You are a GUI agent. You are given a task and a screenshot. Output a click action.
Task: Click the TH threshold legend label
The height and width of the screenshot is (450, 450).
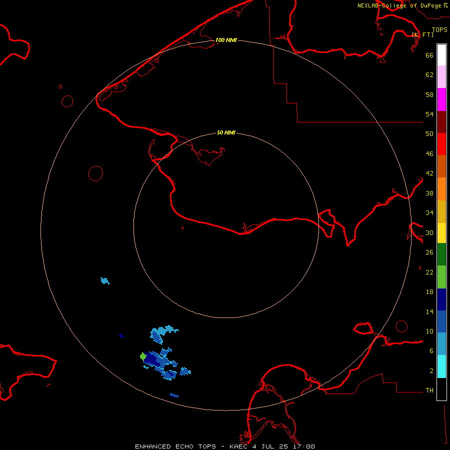[429, 390]
